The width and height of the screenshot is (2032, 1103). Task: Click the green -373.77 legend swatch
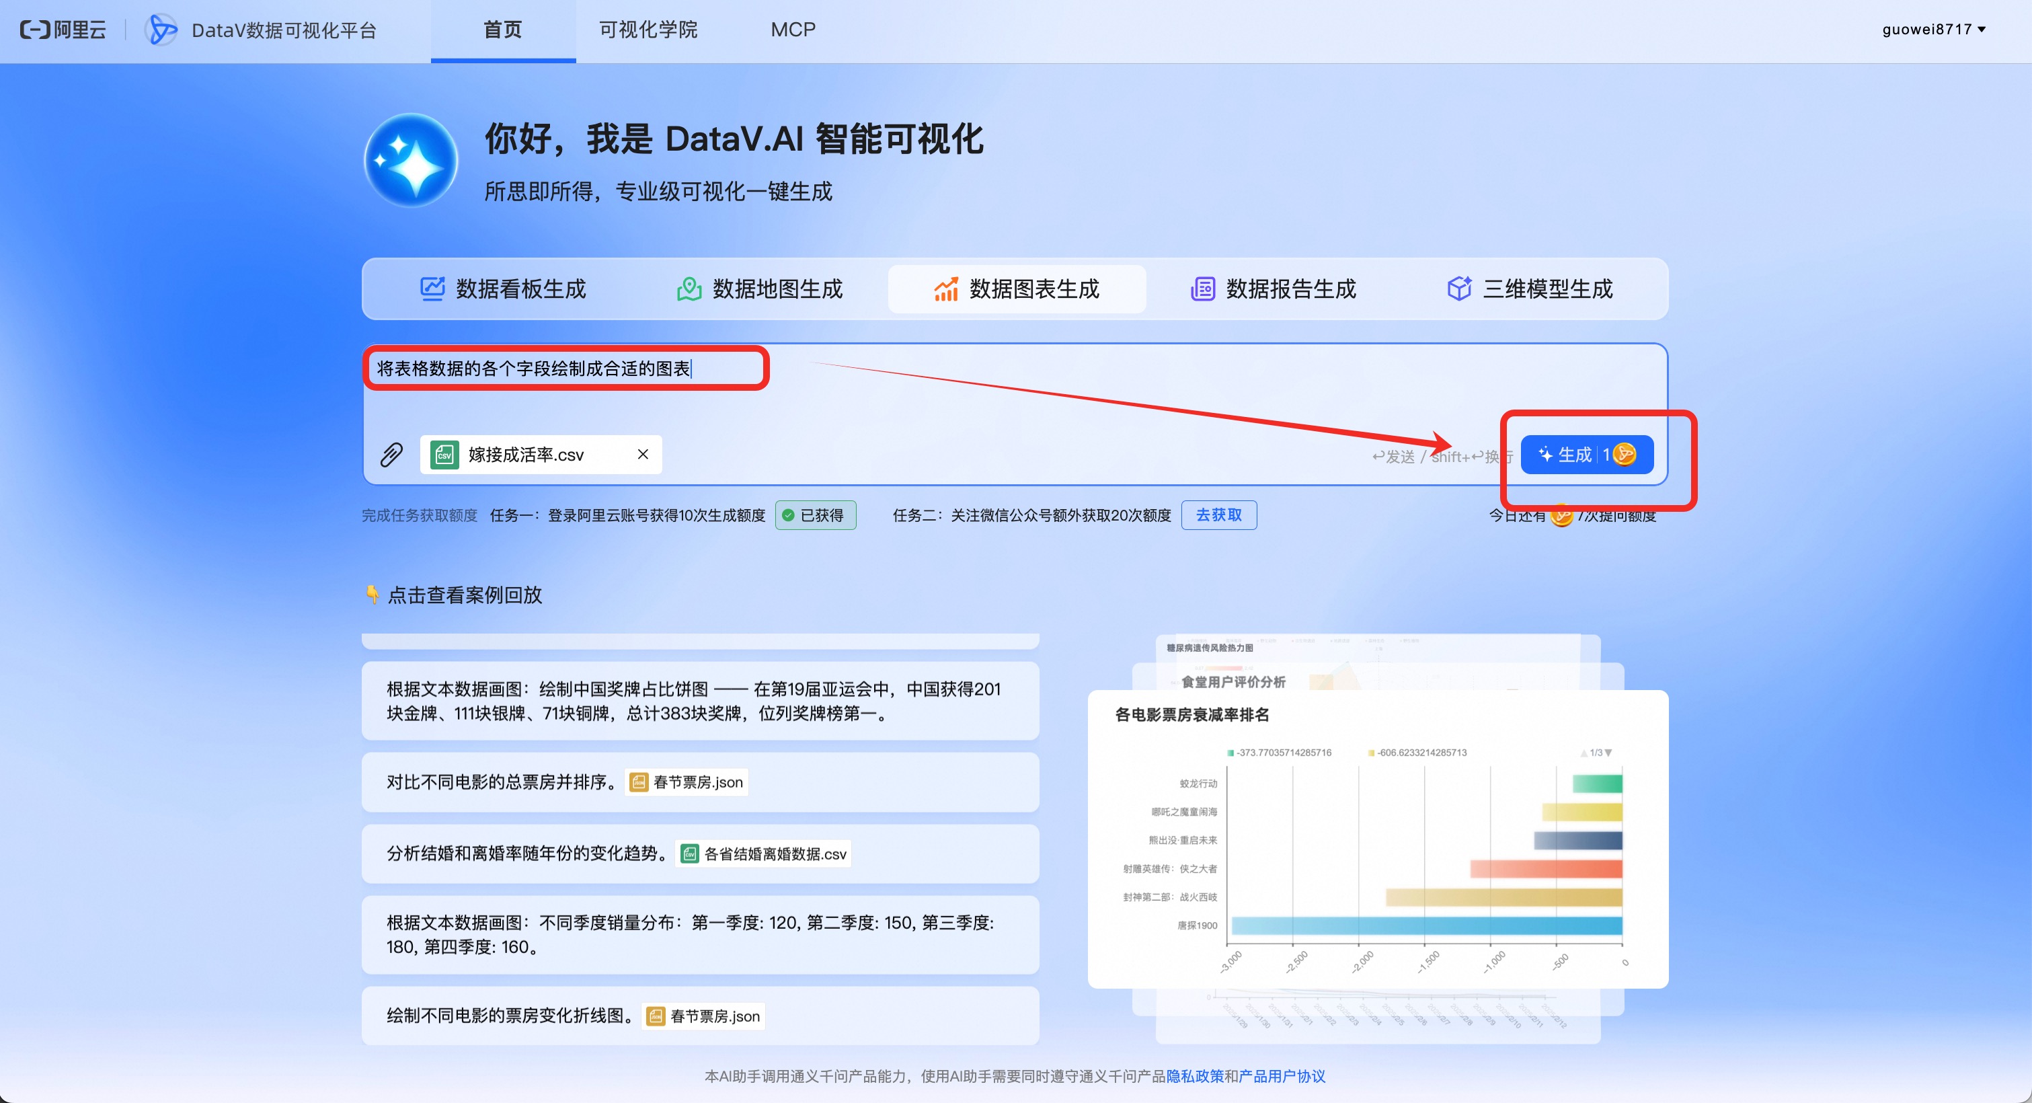(x=1230, y=753)
